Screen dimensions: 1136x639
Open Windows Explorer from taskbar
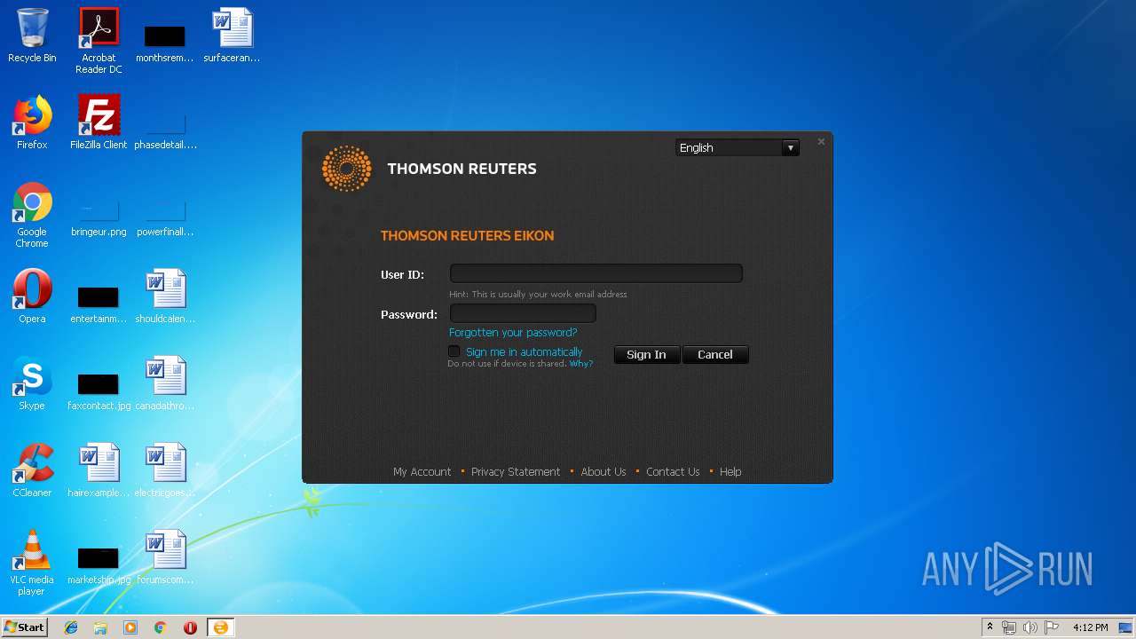pos(100,627)
